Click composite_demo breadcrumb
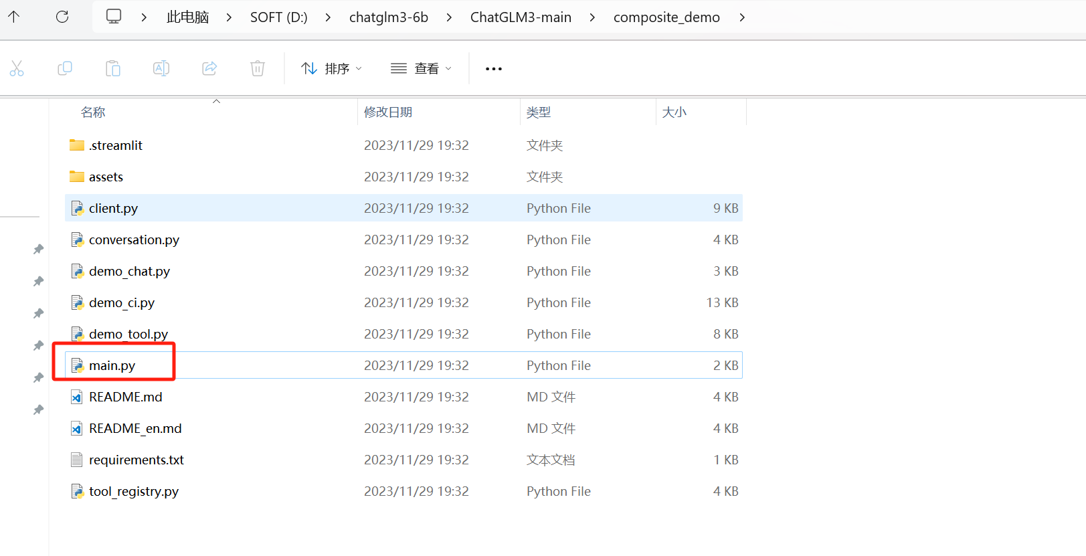 667,17
